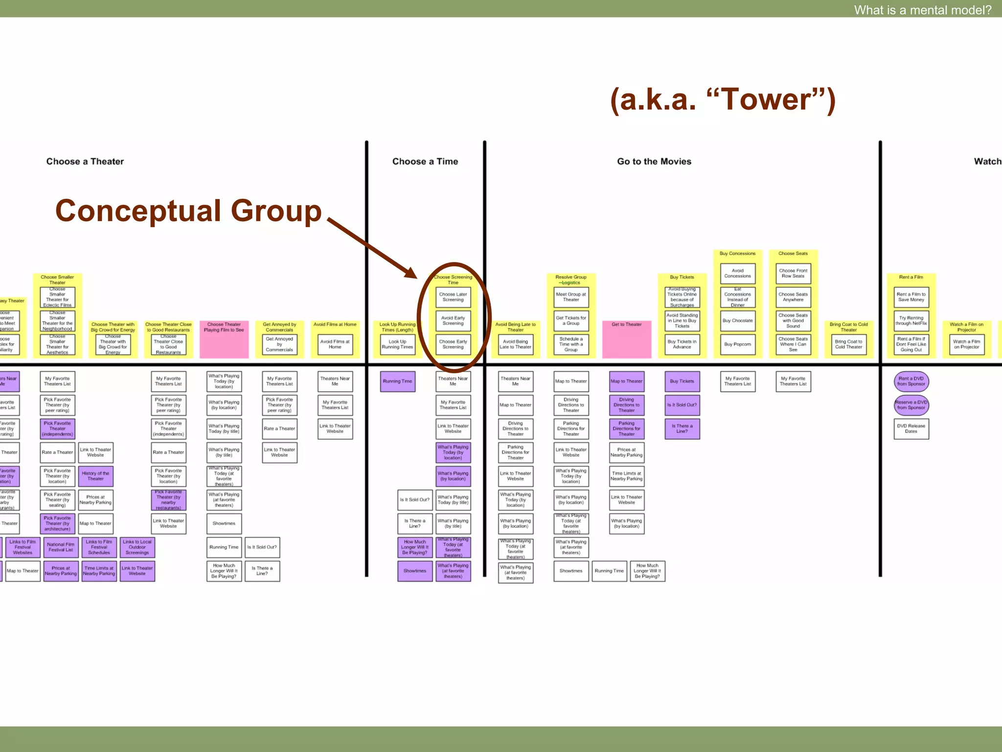1002x752 pixels.
Task: Click pink 'Choose Theater Playing Film to See' block
Action: pyautogui.click(x=224, y=340)
